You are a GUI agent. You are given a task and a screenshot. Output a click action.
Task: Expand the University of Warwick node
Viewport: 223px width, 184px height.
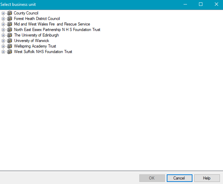3,41
